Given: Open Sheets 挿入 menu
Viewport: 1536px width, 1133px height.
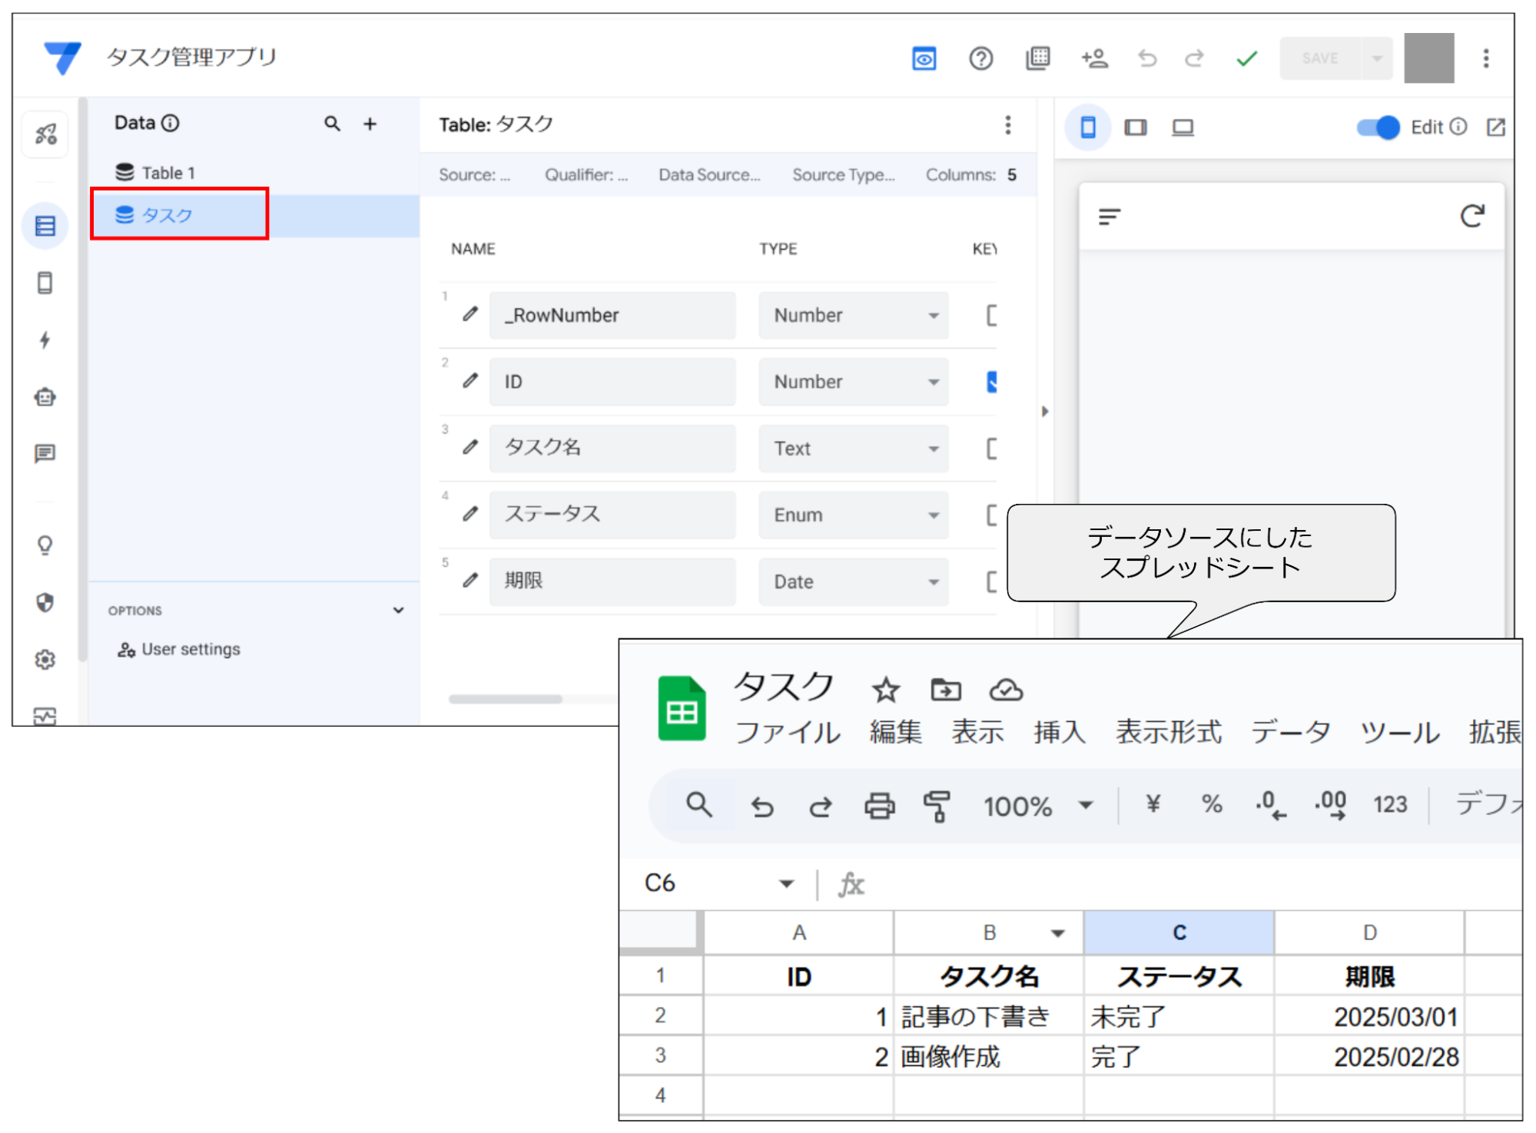Looking at the screenshot, I should point(1060,732).
